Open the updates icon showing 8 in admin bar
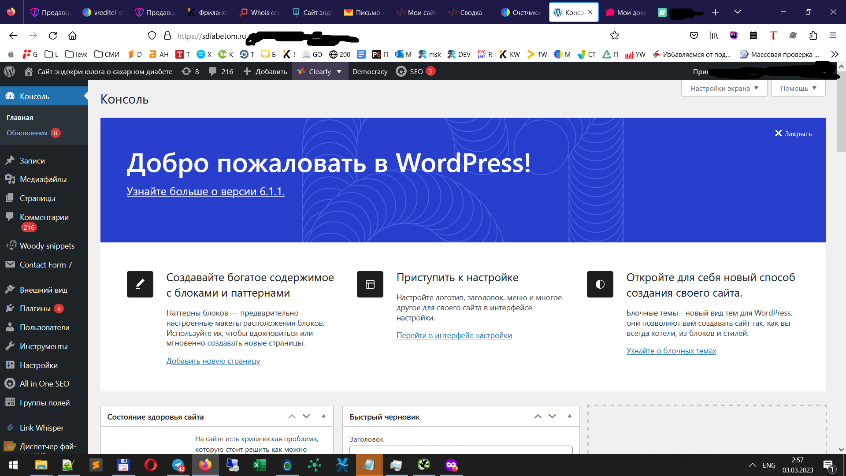 [x=190, y=71]
